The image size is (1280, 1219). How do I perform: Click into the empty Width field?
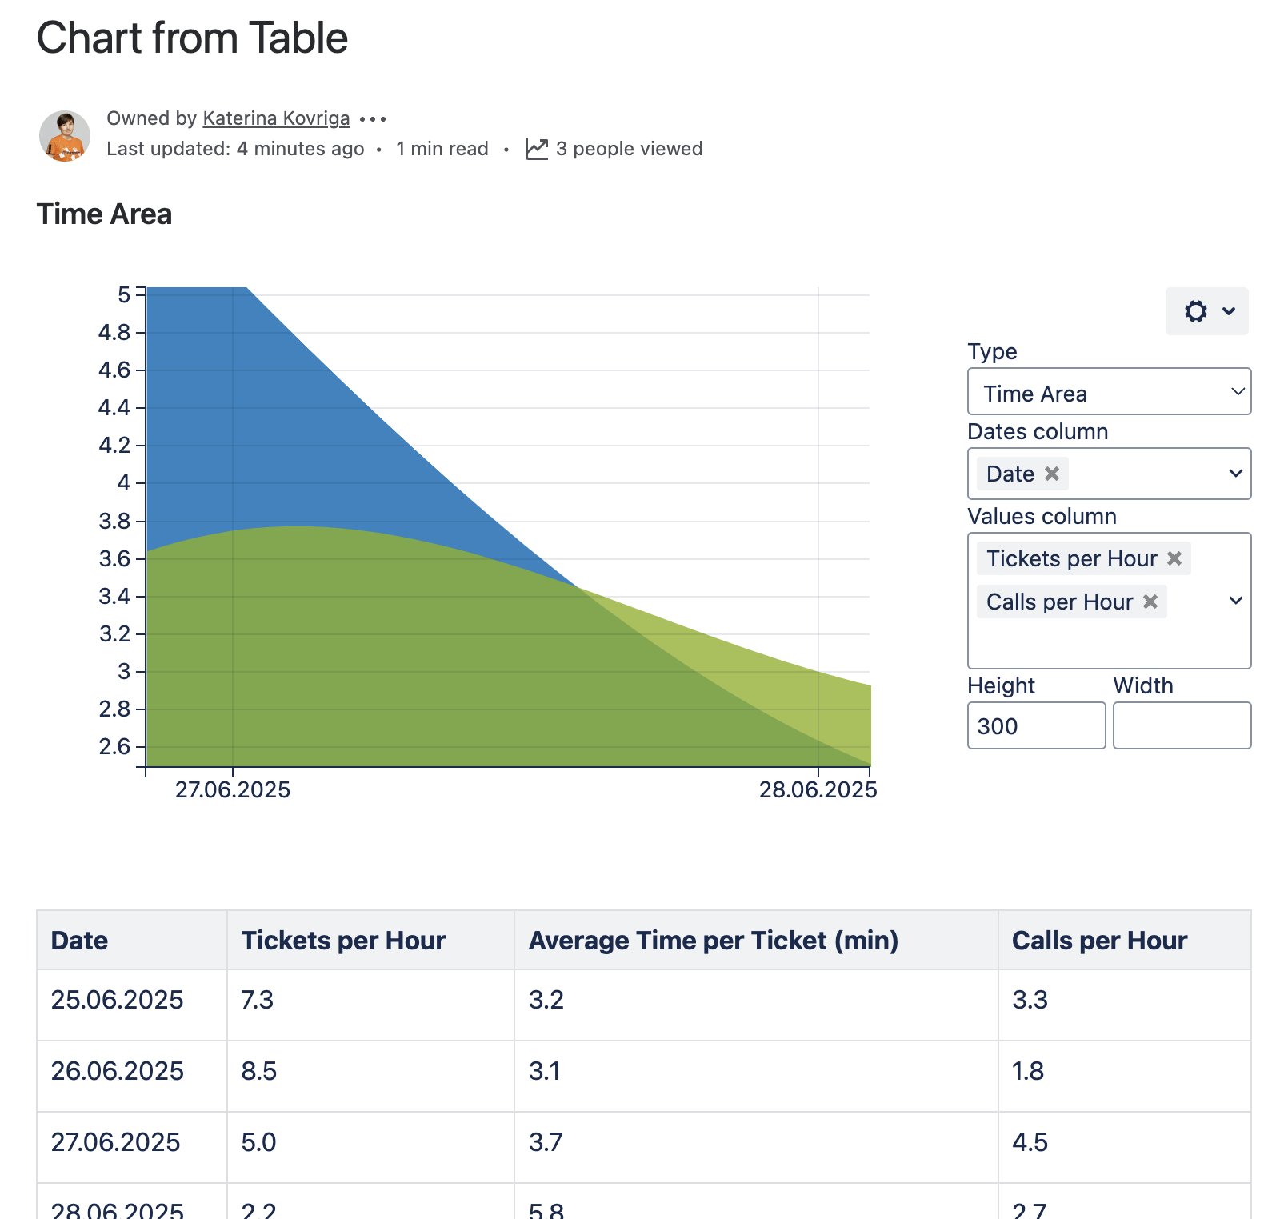point(1182,725)
